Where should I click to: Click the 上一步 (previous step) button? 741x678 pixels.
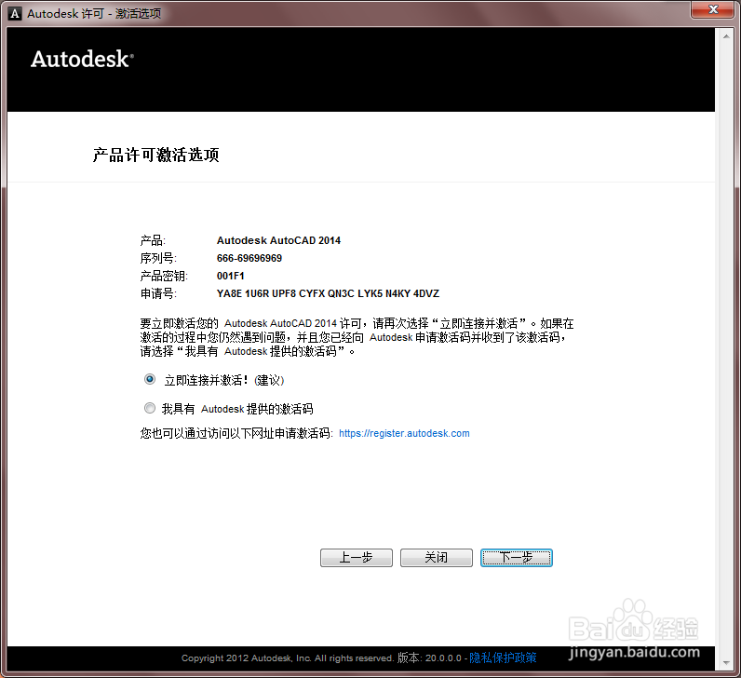[357, 558]
